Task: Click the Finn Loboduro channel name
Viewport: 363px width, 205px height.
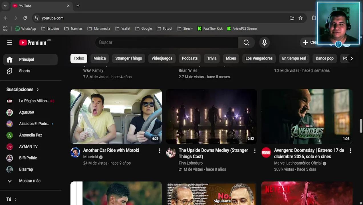Action: tap(191, 163)
